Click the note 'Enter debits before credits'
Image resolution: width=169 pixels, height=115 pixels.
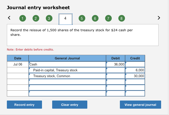click(30, 50)
